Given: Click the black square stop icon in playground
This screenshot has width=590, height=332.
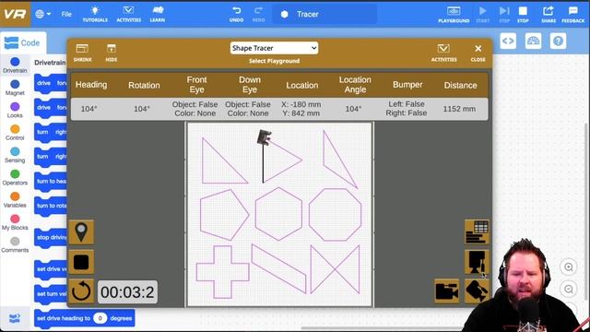Looking at the screenshot, I should 81,262.
